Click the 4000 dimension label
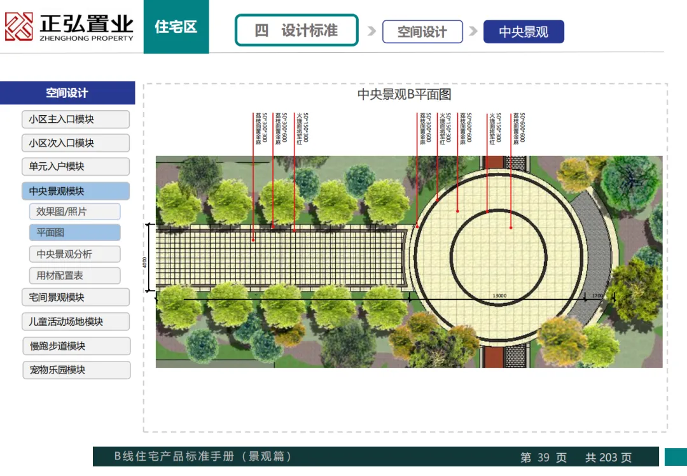The image size is (687, 476). click(x=144, y=262)
